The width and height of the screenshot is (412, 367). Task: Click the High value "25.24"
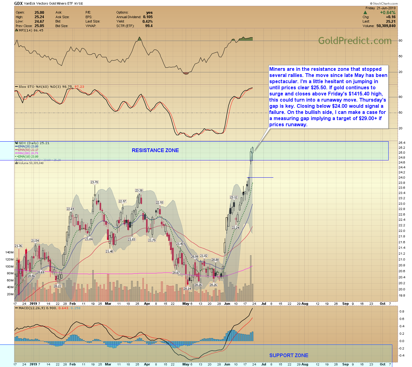(x=39, y=17)
